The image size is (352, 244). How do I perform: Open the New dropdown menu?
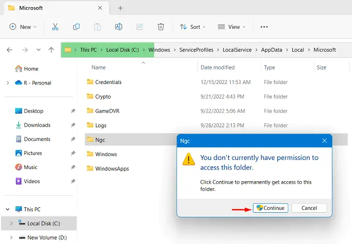pos(23,27)
